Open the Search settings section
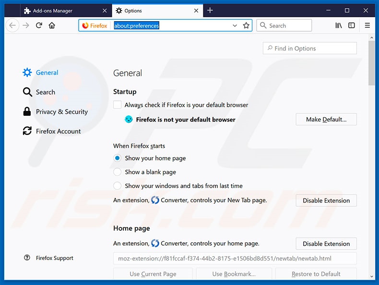Image resolution: width=379 pixels, height=285 pixels. click(x=45, y=92)
